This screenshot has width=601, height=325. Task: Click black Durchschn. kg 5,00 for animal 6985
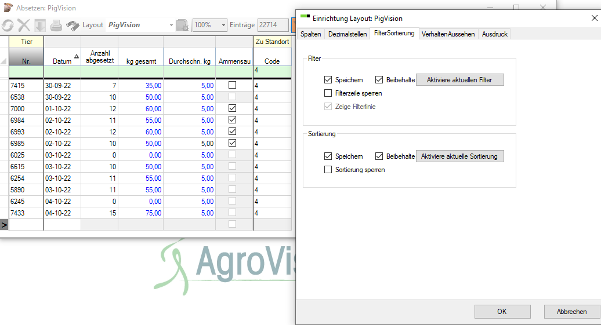click(189, 144)
